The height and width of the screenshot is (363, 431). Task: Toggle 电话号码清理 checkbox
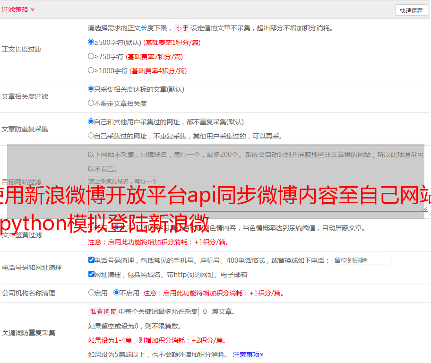pos(92,260)
